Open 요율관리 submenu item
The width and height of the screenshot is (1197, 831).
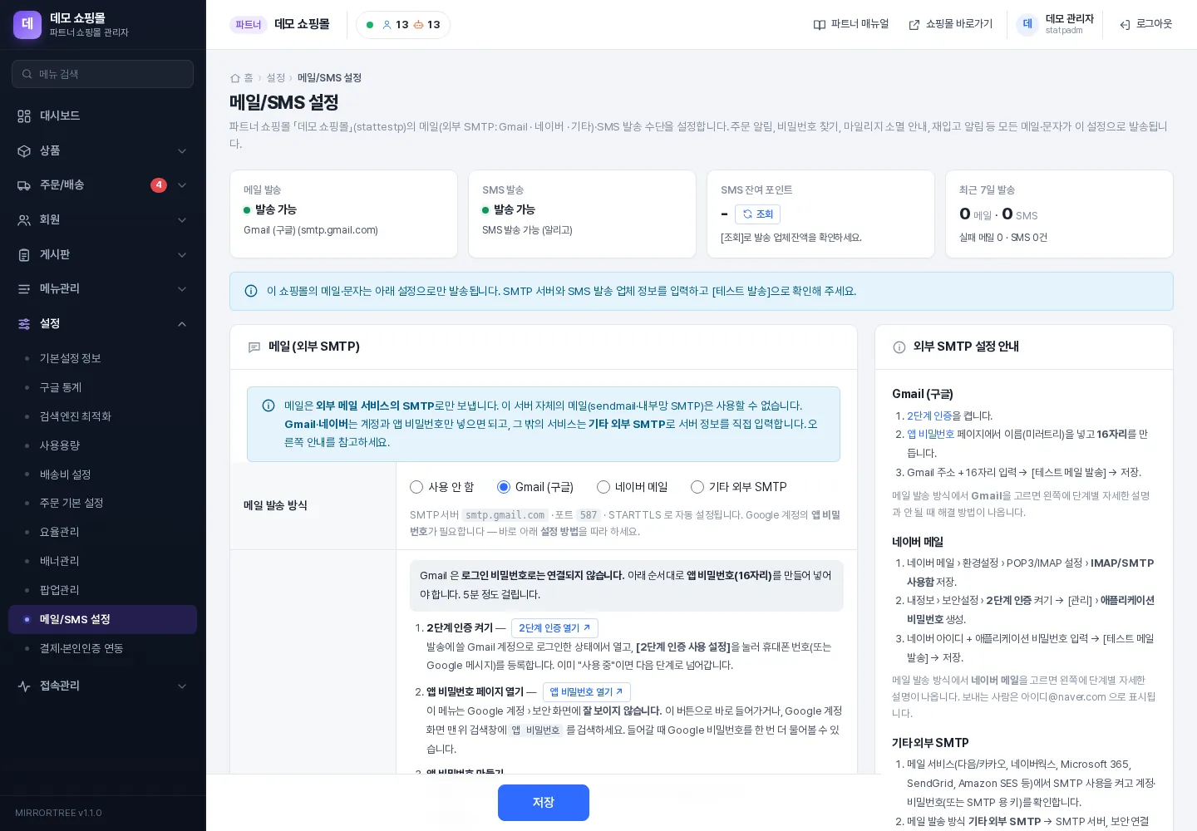102,532
